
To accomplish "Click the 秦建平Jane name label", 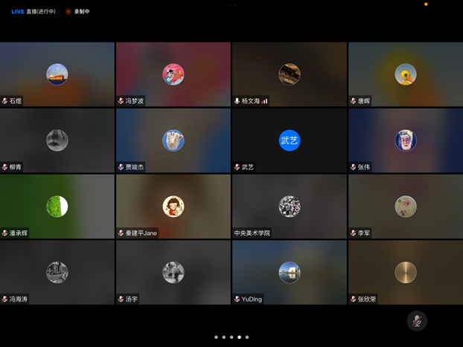I will [x=141, y=233].
